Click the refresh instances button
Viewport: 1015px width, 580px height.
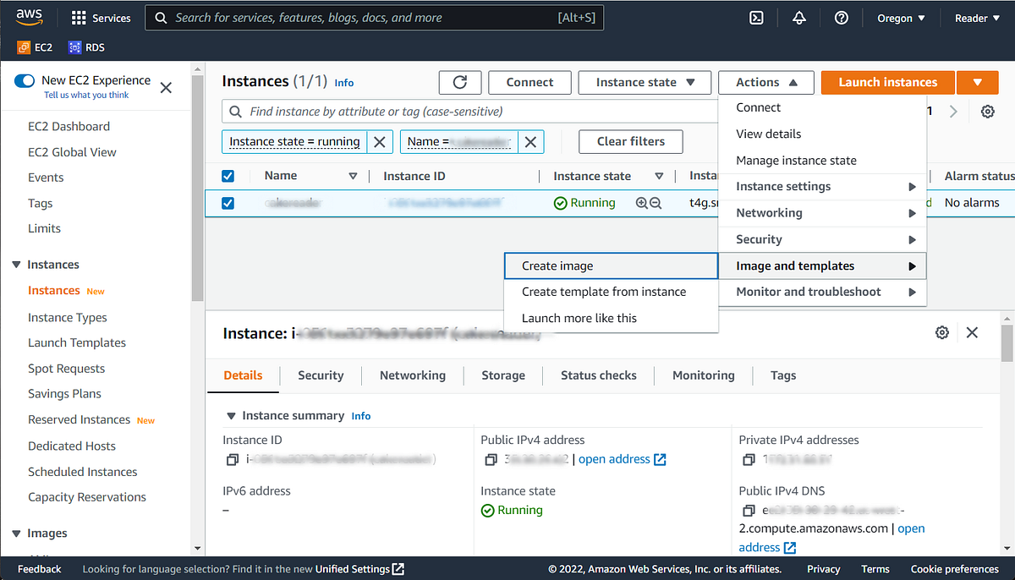[460, 82]
